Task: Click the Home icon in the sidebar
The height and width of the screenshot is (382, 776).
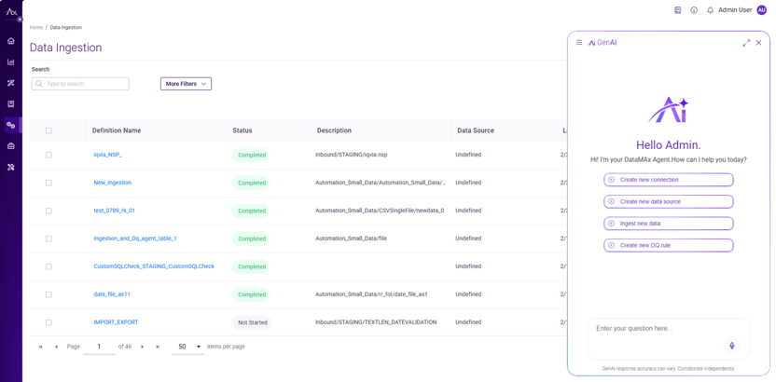Action: (11, 41)
